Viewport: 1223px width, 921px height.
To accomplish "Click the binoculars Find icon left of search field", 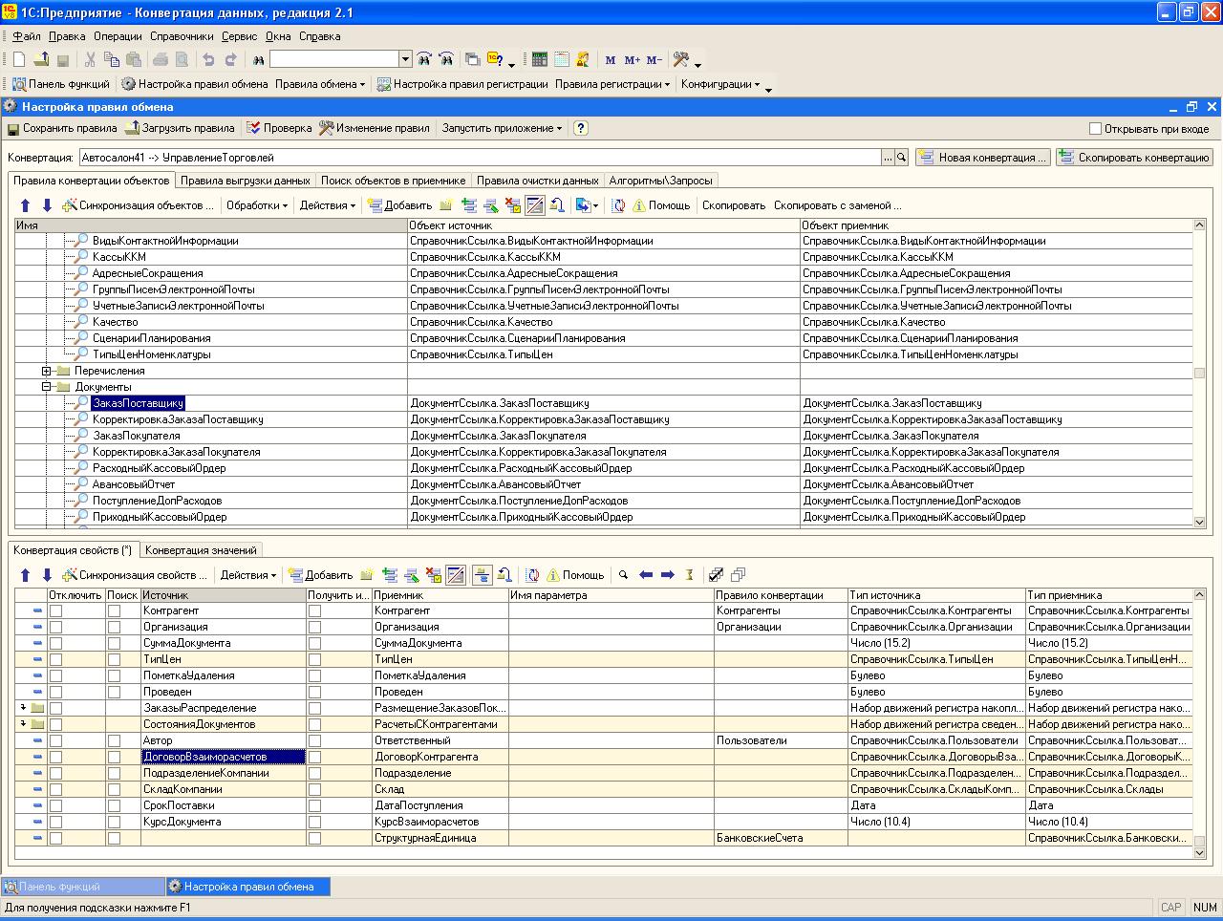I will (x=257, y=59).
